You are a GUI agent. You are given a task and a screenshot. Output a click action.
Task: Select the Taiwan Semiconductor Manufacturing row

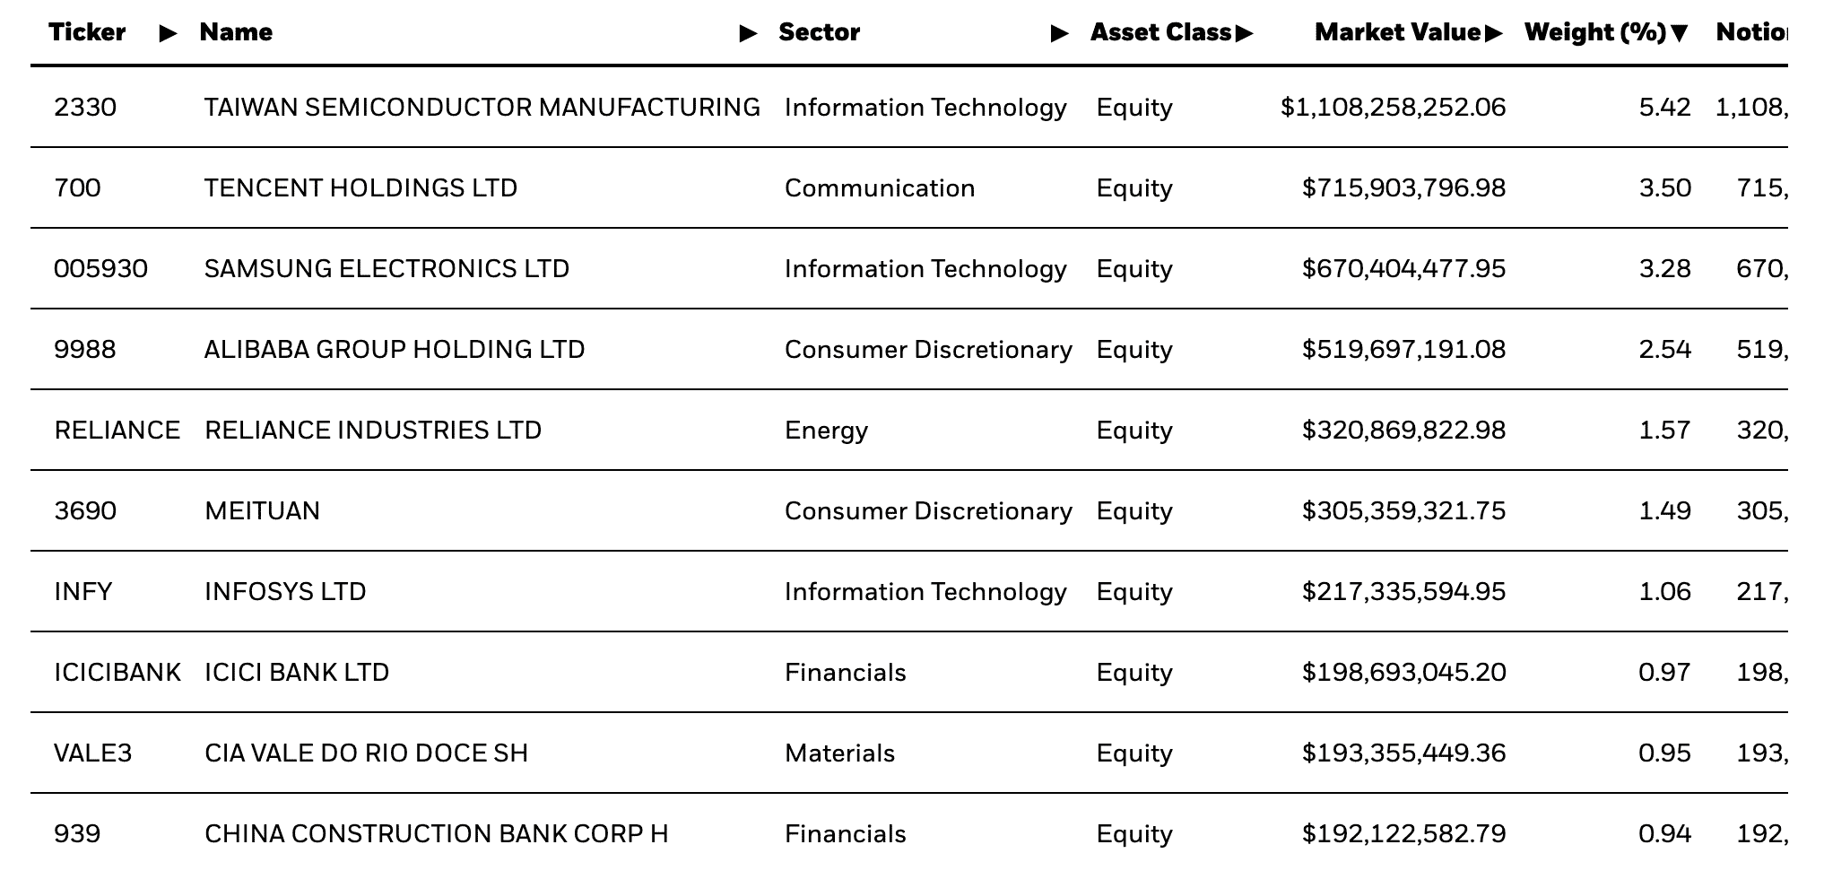click(482, 108)
